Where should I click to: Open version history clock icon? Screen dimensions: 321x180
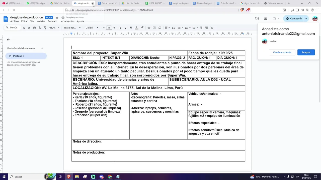coord(257,18)
